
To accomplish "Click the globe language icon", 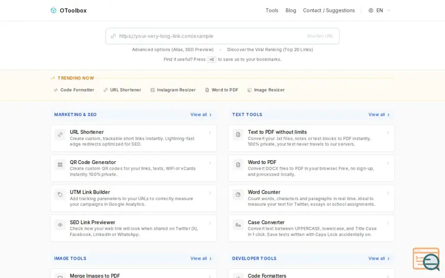I will [x=370, y=11].
